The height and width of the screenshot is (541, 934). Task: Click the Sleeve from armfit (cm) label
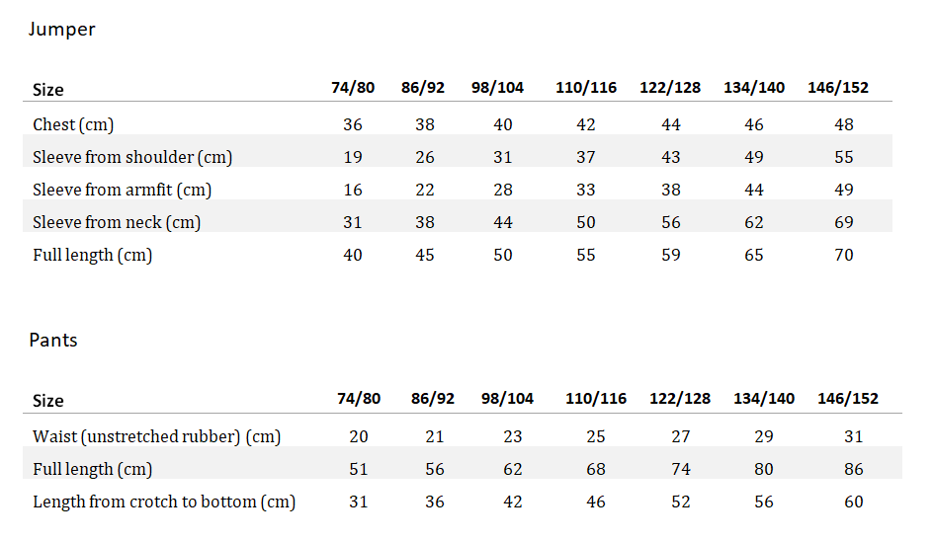click(123, 190)
